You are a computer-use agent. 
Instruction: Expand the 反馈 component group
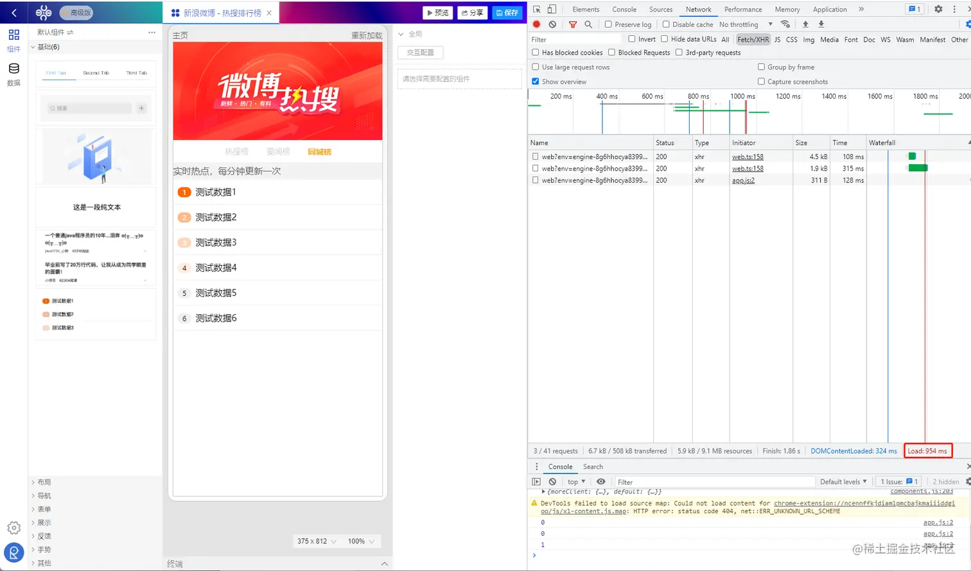[x=41, y=536]
